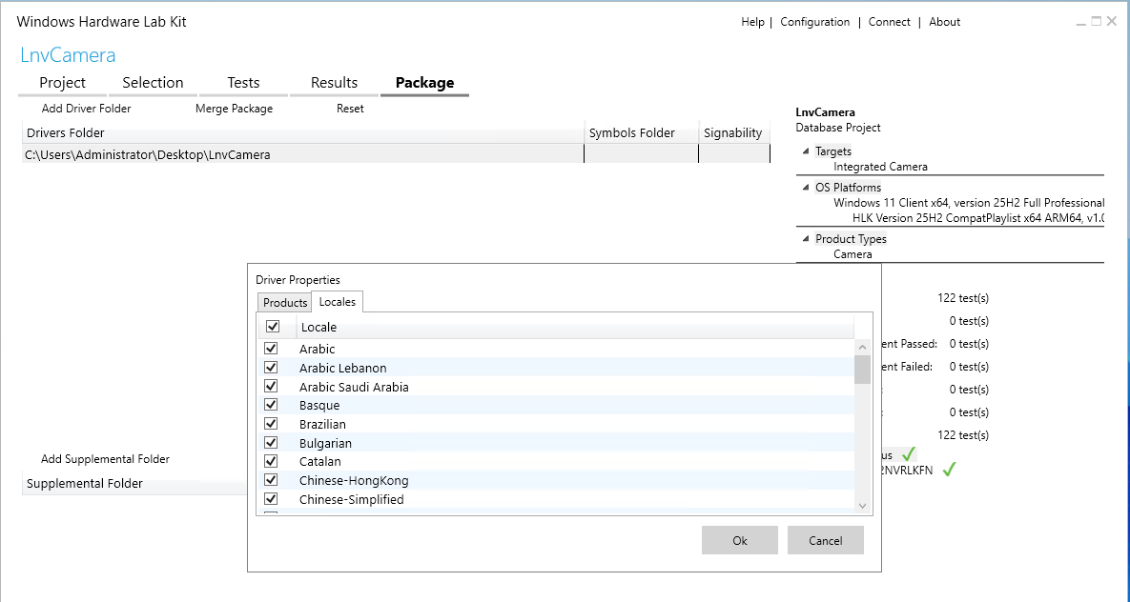
Task: Click Add Driver Folder
Action: pyautogui.click(x=87, y=109)
